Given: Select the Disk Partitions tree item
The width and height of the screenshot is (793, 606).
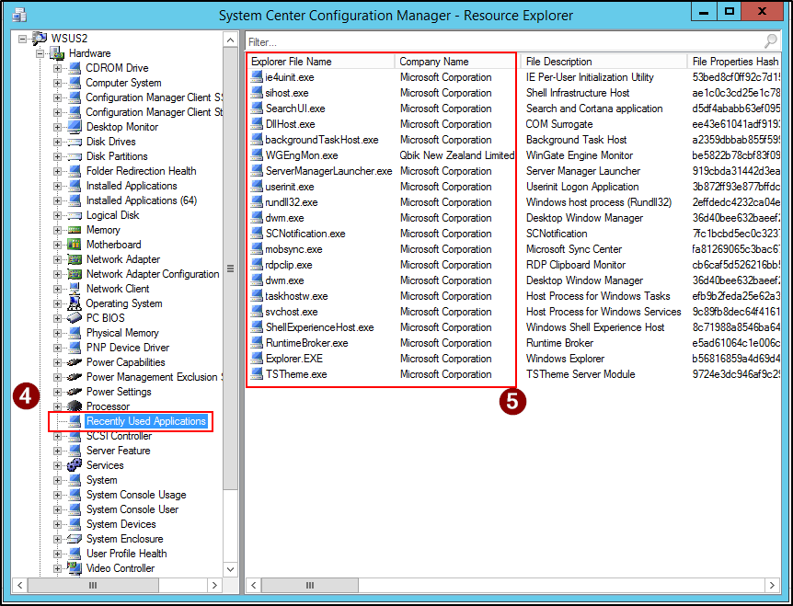Looking at the screenshot, I should 117,156.
